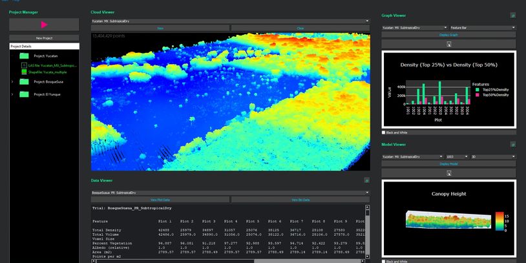Open the Graph Viewer pop-out icon
526x263 pixels.
point(513,14)
